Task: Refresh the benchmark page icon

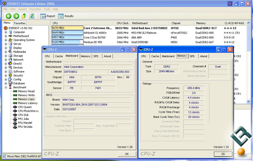Action: click(x=32, y=16)
